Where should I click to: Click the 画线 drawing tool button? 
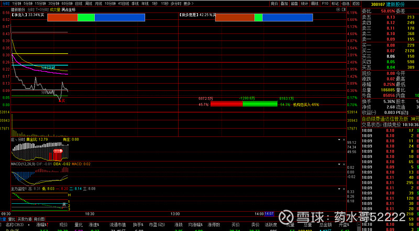coord(315,4)
